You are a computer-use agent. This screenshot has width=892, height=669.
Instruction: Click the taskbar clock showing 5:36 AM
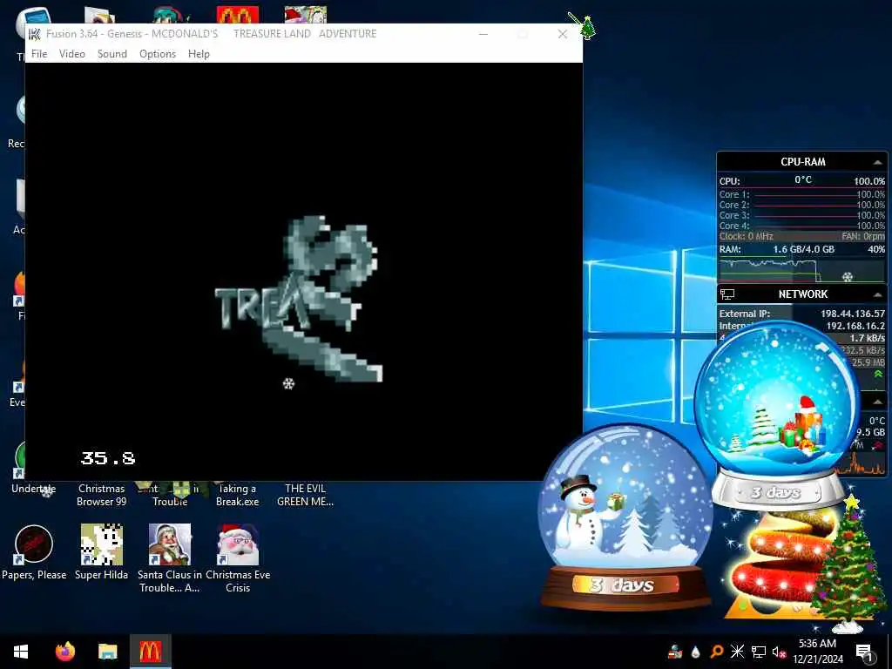pyautogui.click(x=817, y=652)
